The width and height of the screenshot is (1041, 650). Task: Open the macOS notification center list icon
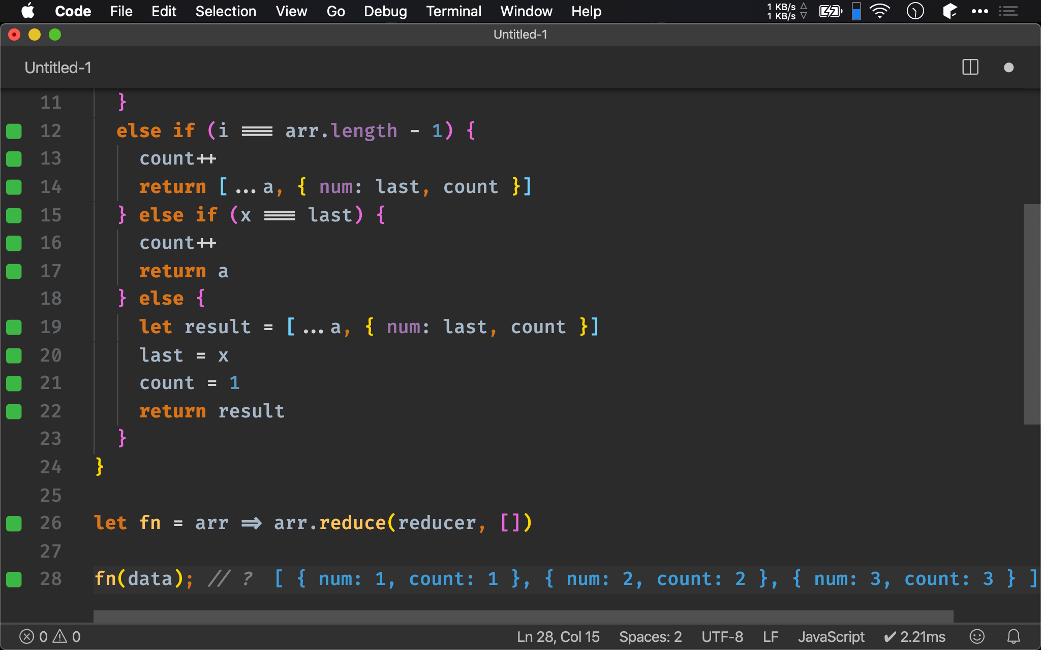coord(1008,11)
